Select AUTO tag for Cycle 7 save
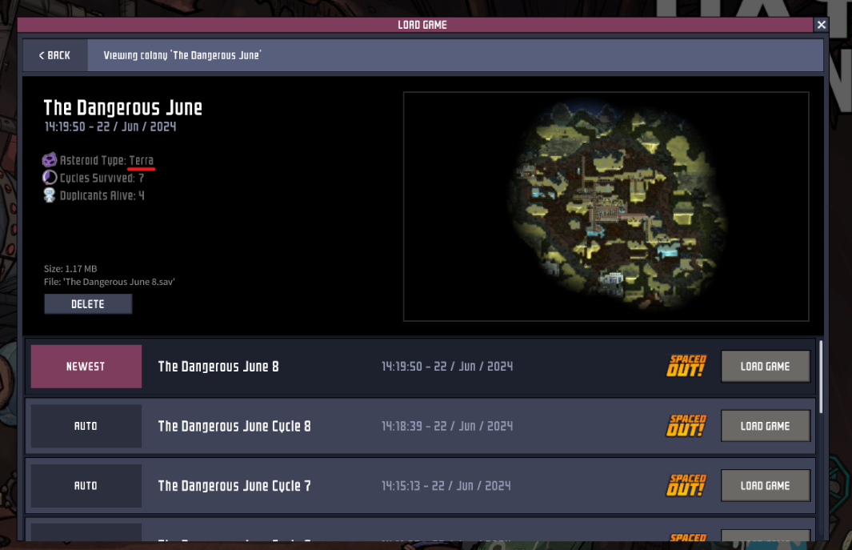This screenshot has height=550, width=852. [86, 486]
